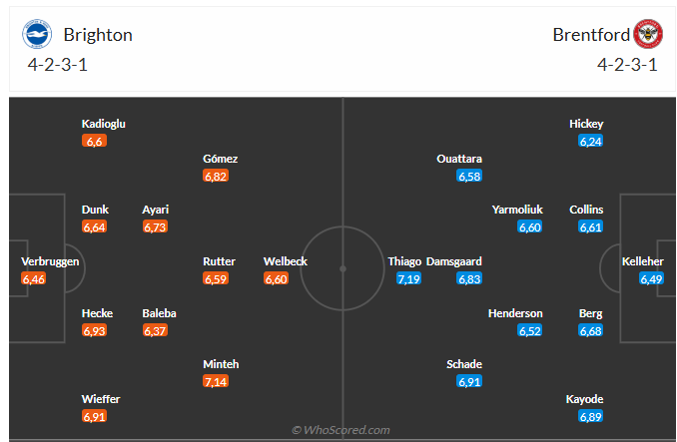Click the Brighton club crest icon
Image resolution: width=677 pixels, height=442 pixels.
[x=38, y=35]
